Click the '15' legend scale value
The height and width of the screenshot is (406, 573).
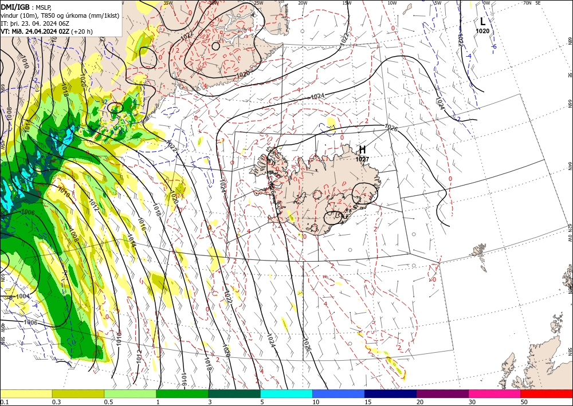tap(368, 402)
